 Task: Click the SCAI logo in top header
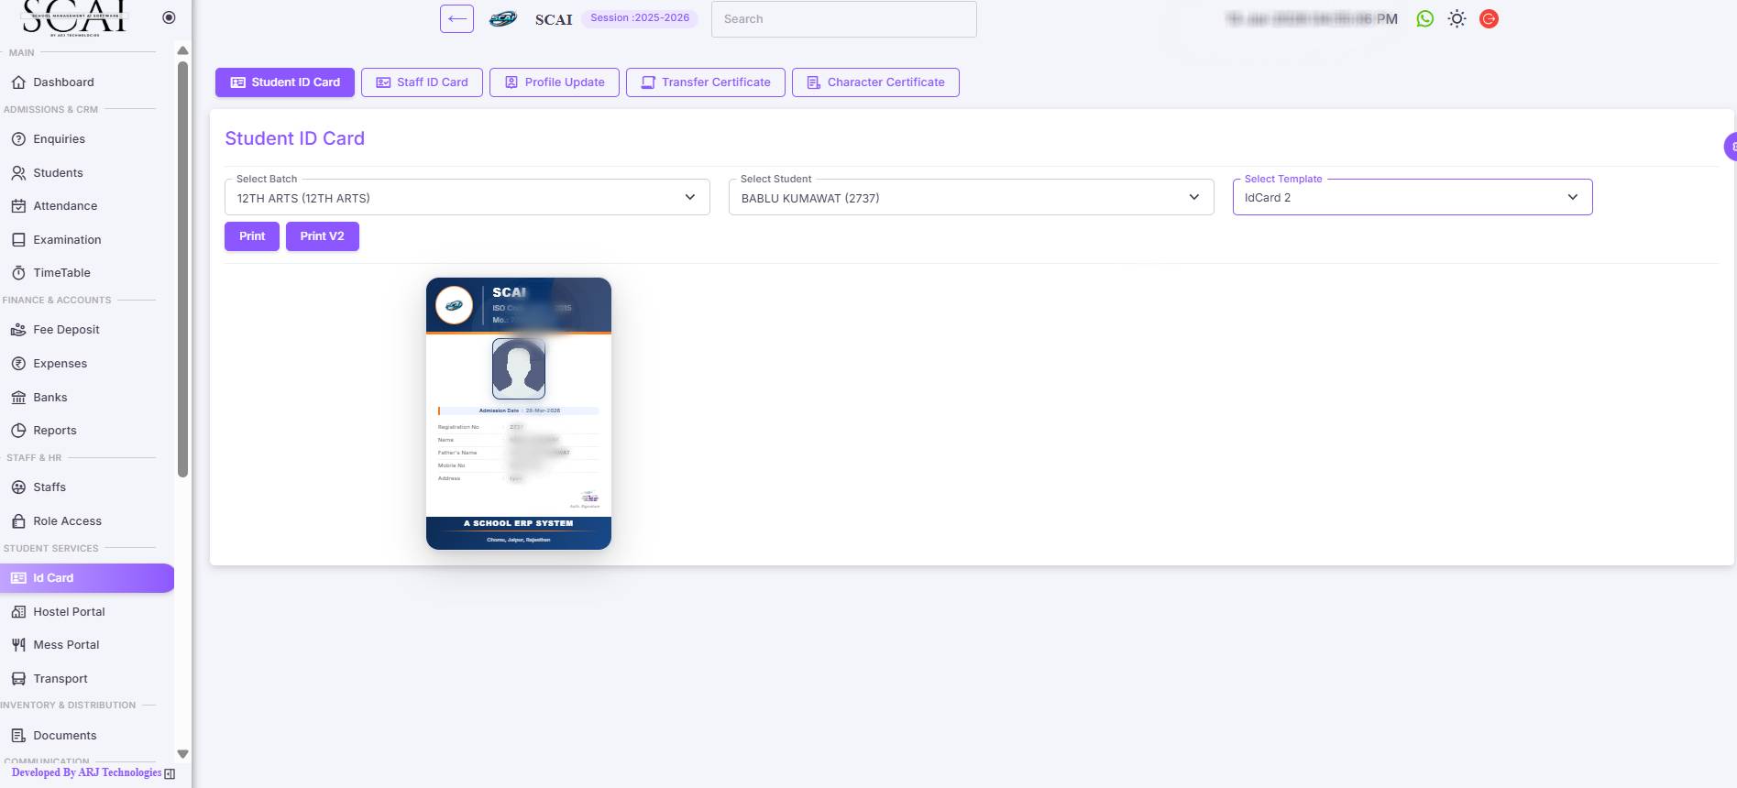(503, 19)
